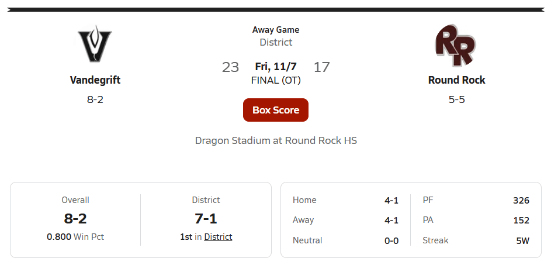
Task: Click the District 7-1 record stat
Action: [206, 219]
